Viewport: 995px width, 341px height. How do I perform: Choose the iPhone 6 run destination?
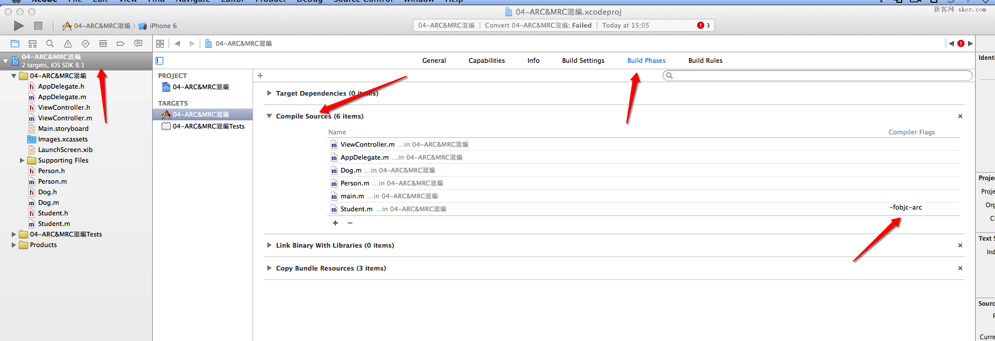tap(157, 26)
